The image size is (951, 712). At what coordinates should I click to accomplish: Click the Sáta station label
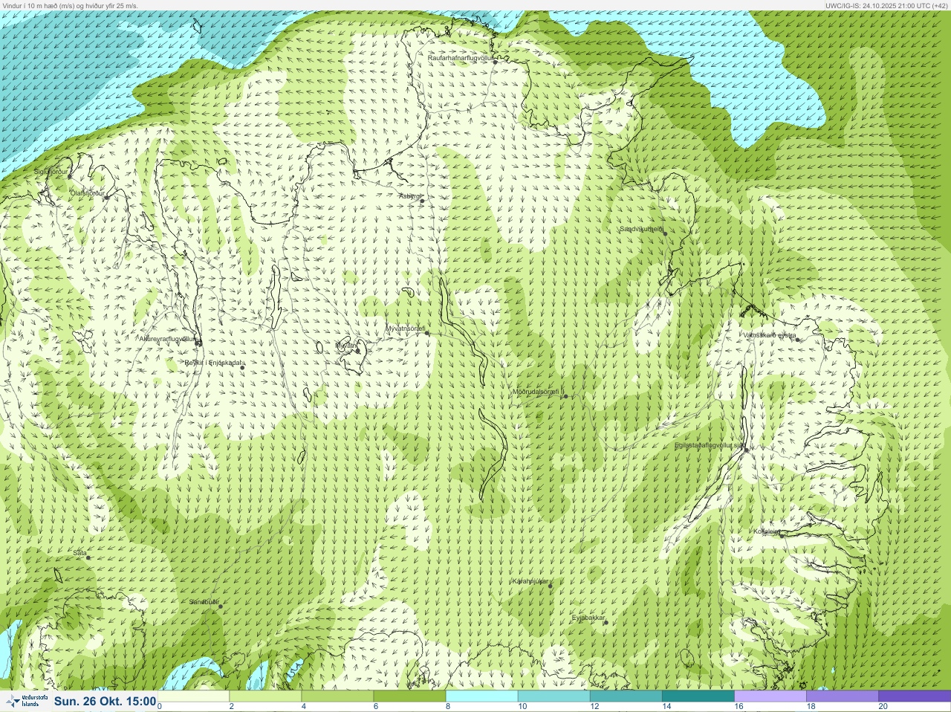[80, 553]
